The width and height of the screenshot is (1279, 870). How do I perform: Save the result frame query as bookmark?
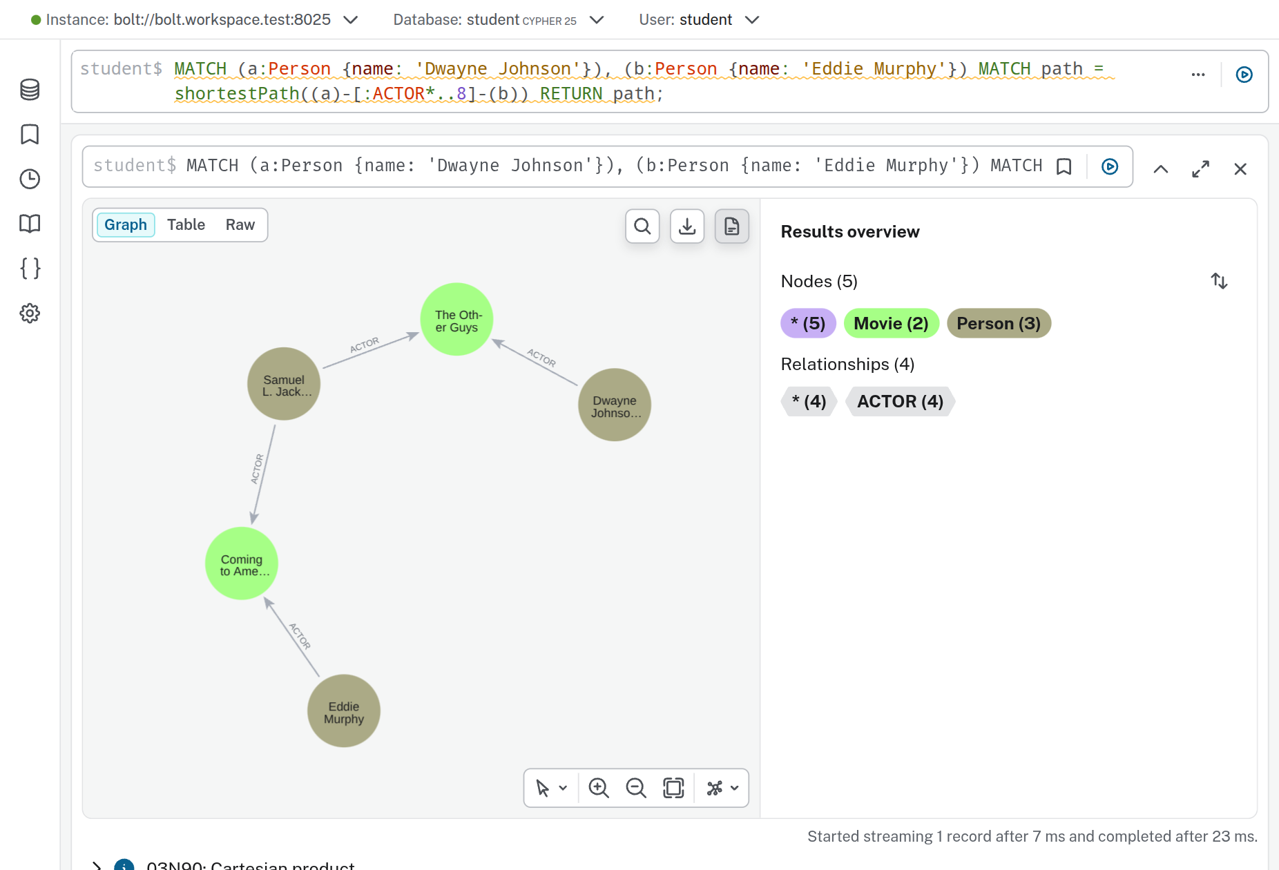pyautogui.click(x=1064, y=166)
